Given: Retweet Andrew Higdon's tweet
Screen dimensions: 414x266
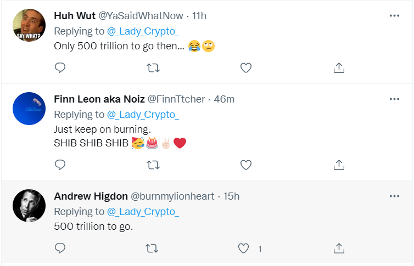Looking at the screenshot, I should [x=154, y=248].
